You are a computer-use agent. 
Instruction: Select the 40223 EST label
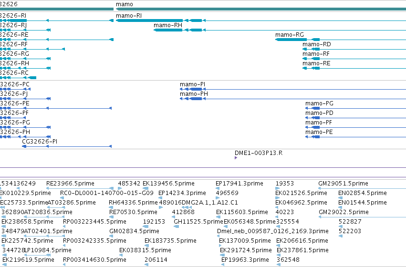(x=285, y=212)
